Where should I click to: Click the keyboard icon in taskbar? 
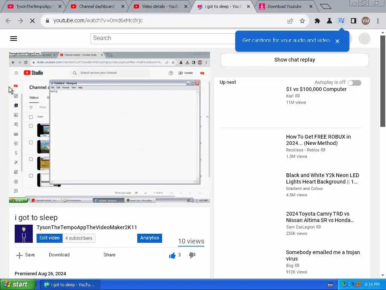click(x=330, y=285)
